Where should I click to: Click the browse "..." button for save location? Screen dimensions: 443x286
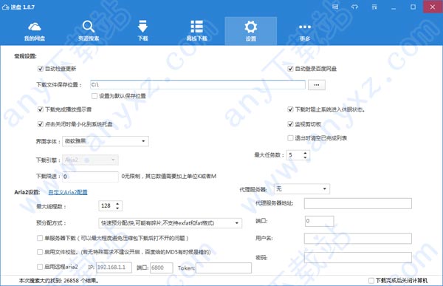tap(317, 85)
